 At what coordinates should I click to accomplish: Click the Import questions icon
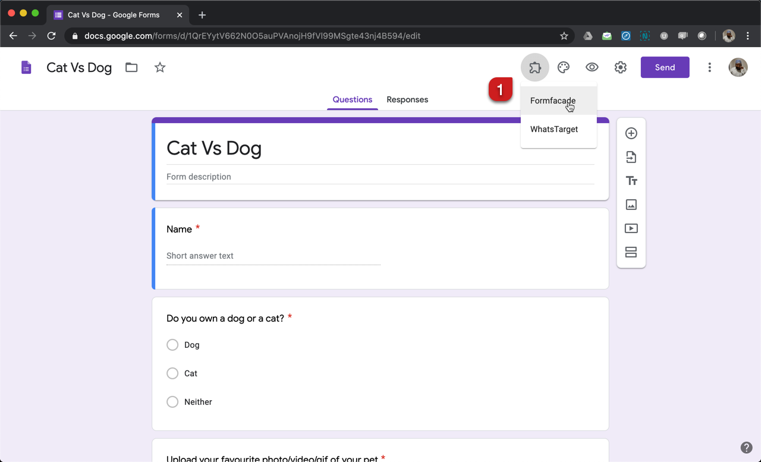pyautogui.click(x=631, y=157)
